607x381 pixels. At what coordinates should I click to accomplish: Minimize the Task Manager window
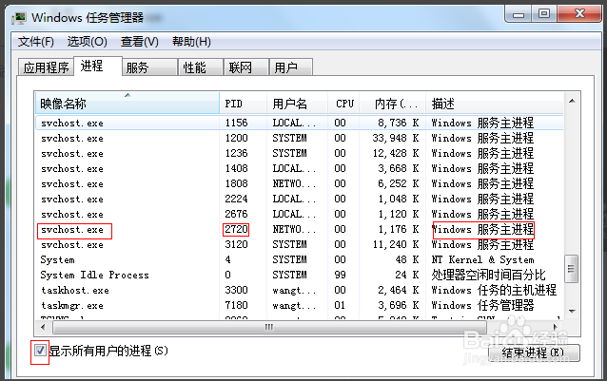pos(518,14)
